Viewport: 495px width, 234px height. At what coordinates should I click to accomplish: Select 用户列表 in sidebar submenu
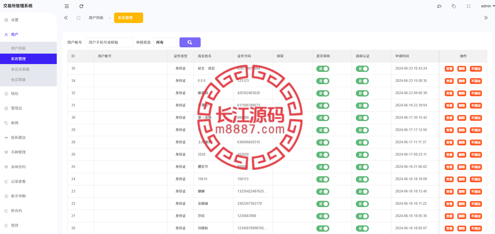pyautogui.click(x=28, y=48)
